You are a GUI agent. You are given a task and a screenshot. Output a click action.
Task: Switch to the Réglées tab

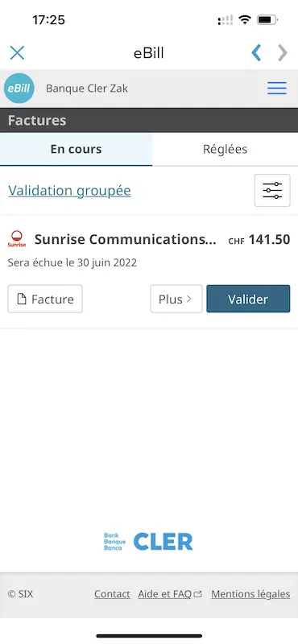coord(226,149)
